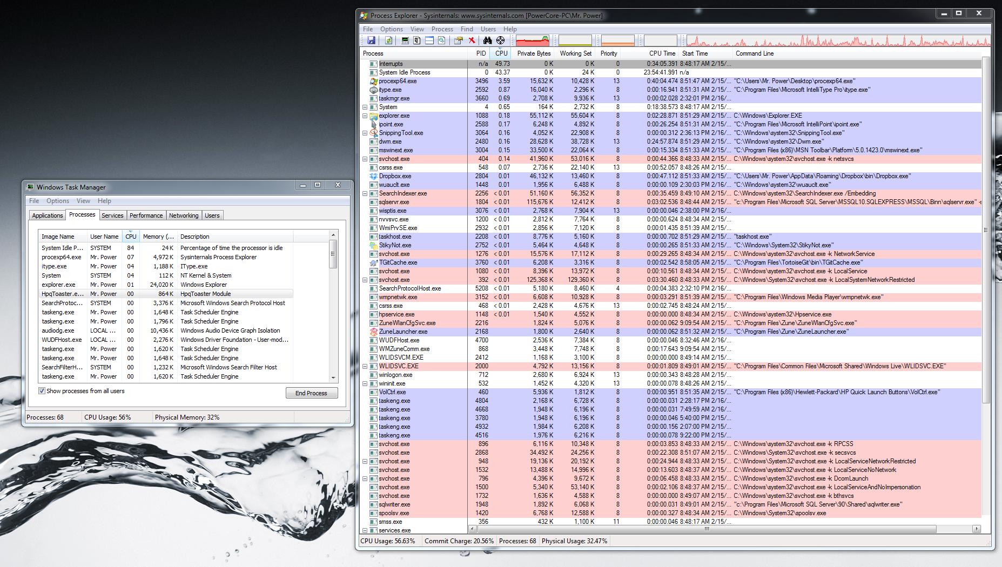The image size is (1002, 567).
Task: Select the spoolsv.exe process row
Action: 670,513
